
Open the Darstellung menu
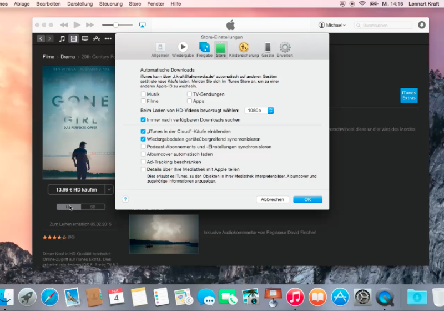[80, 3]
